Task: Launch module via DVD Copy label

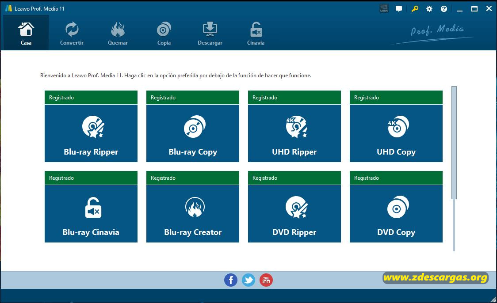Action: [x=396, y=232]
